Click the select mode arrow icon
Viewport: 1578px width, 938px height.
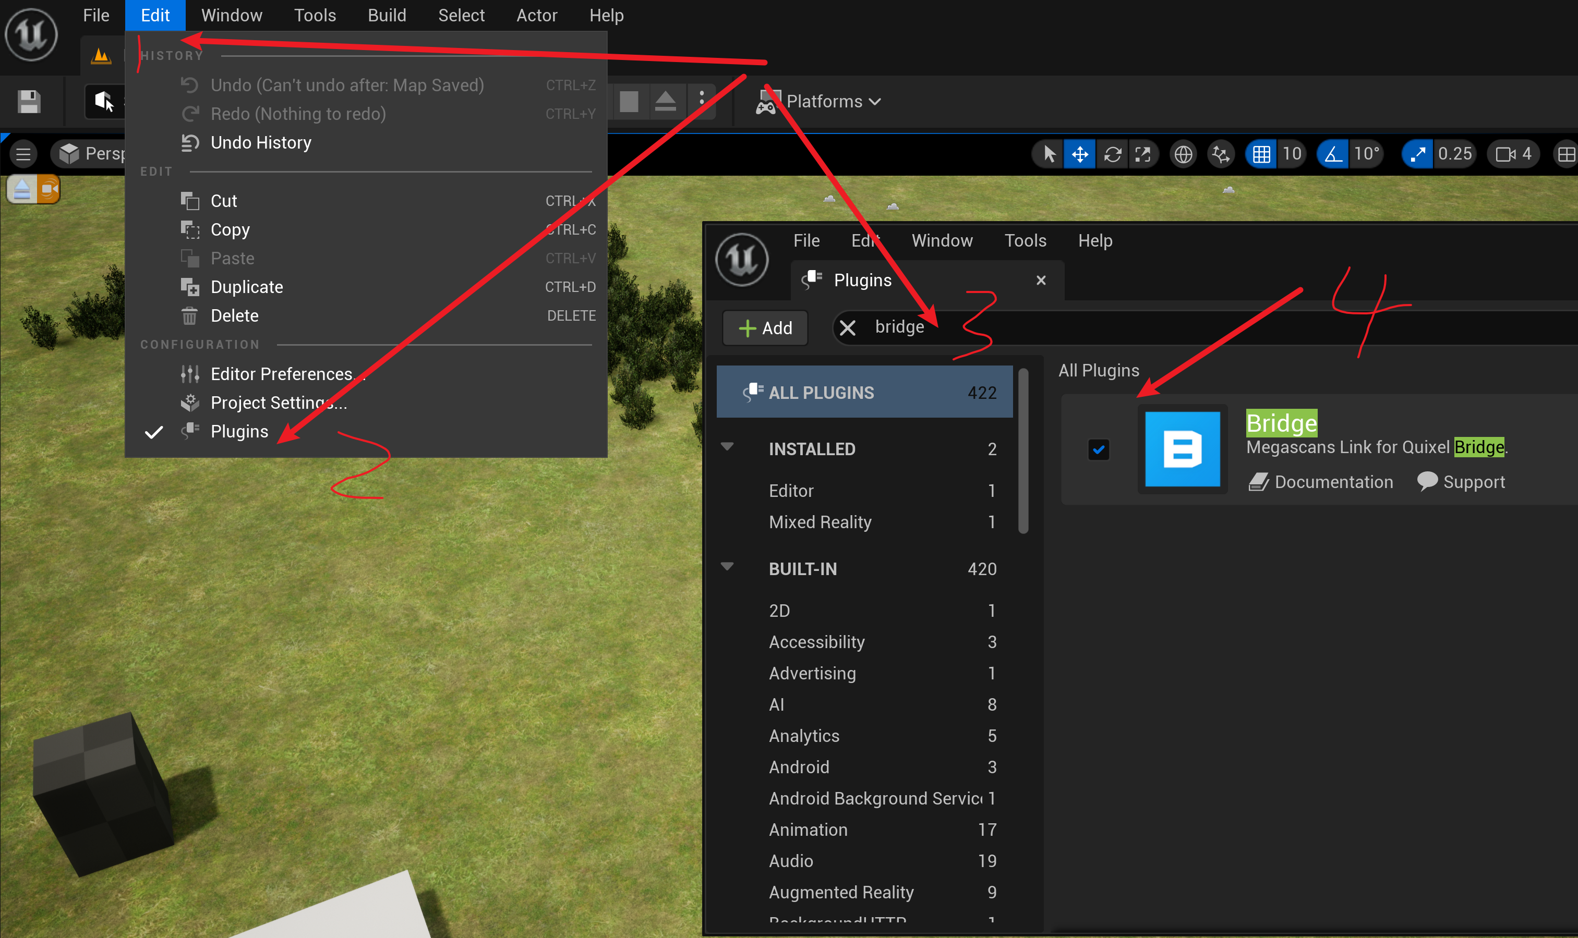(x=1049, y=154)
